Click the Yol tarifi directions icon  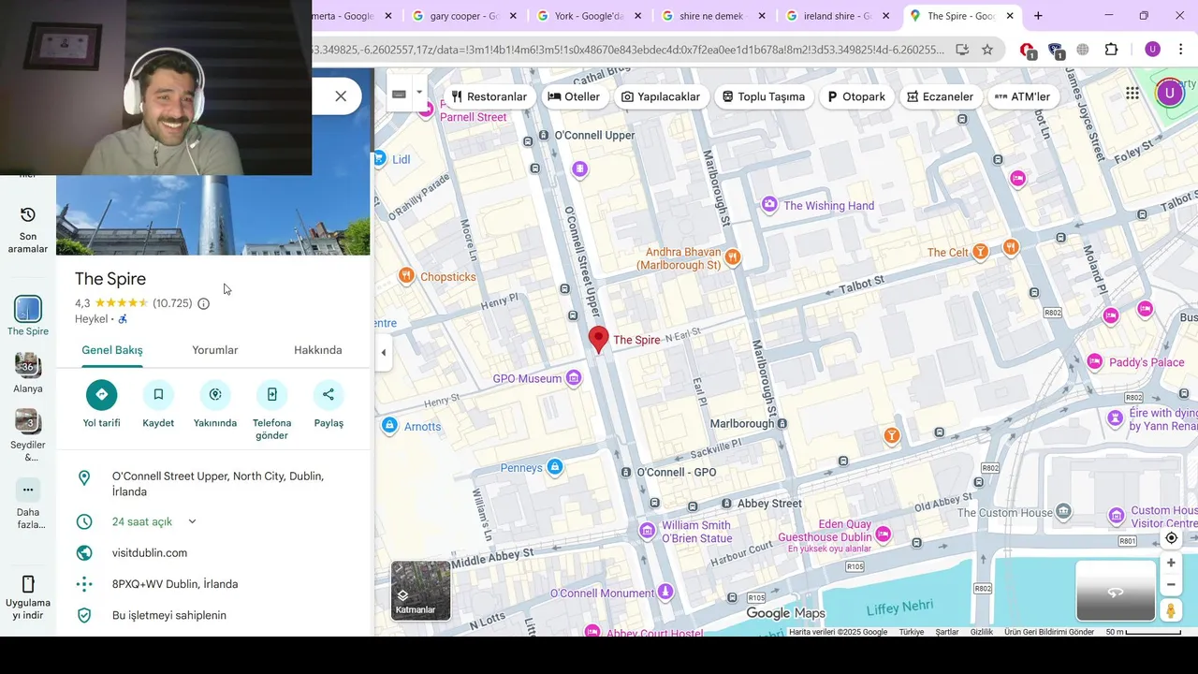click(x=101, y=394)
